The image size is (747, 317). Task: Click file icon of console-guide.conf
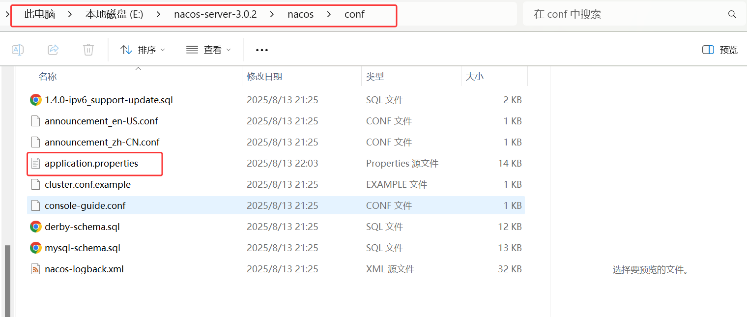[x=35, y=205]
